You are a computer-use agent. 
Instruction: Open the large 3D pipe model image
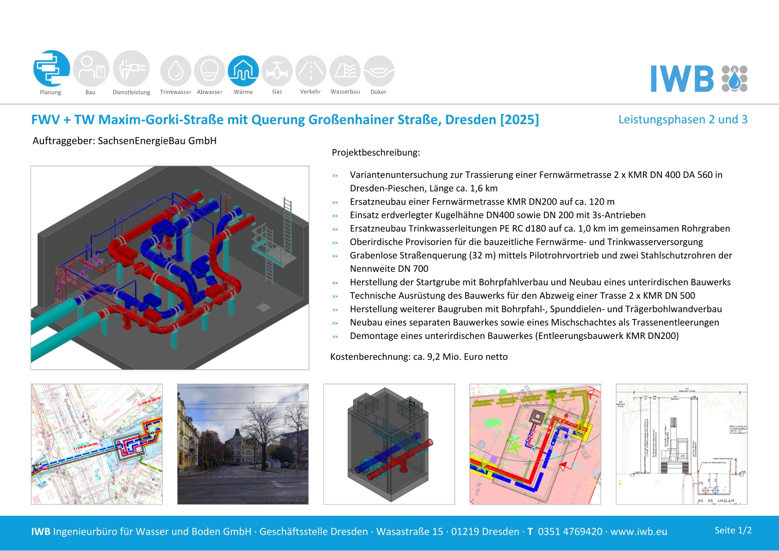[170, 268]
